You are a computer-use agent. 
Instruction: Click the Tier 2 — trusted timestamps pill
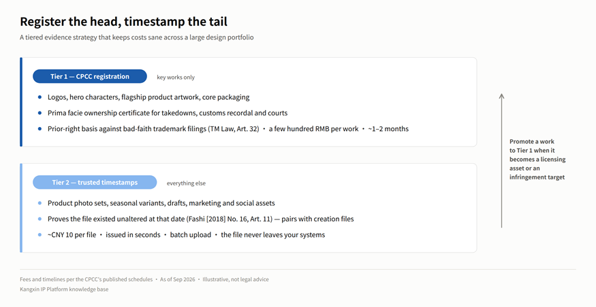click(95, 182)
